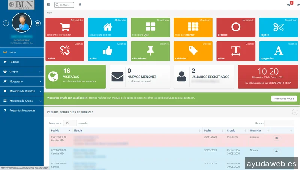Screen dimensions: 300x170
Task: Click the Pendiente status cell
Action: pos(233,137)
